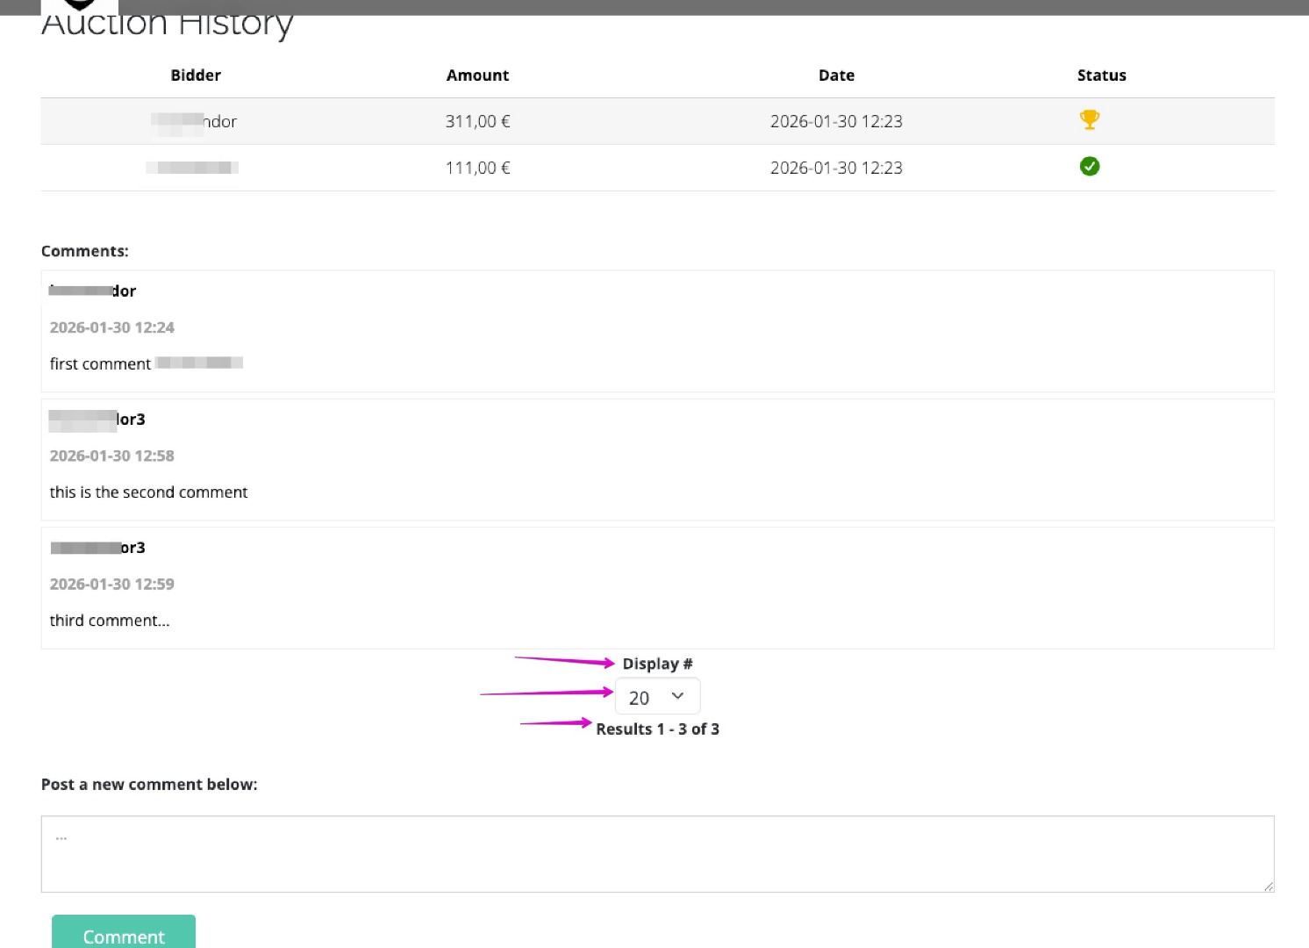Focus the new comment text area
1309x948 pixels.
657,853
